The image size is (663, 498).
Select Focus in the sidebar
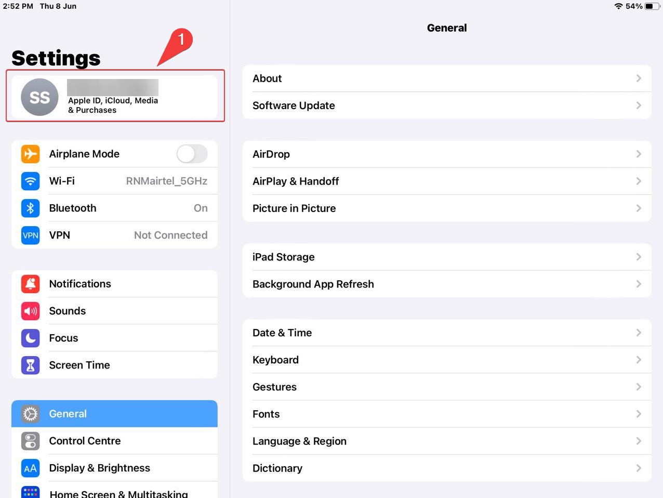coord(114,338)
